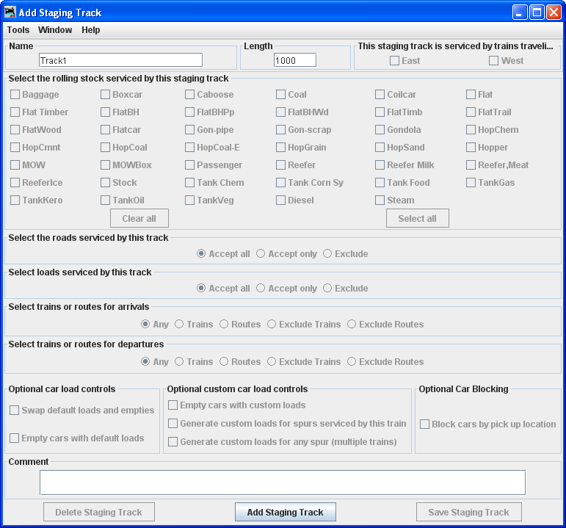This screenshot has height=528, width=566.
Task: Enable the West train direction checkbox
Action: coord(494,61)
